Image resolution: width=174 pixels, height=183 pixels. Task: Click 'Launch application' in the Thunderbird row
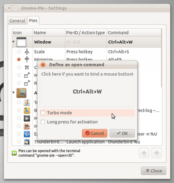coord(85,142)
